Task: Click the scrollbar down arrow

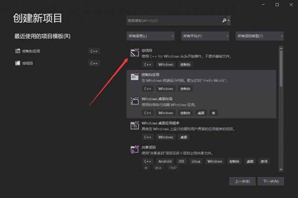Action: (x=281, y=170)
